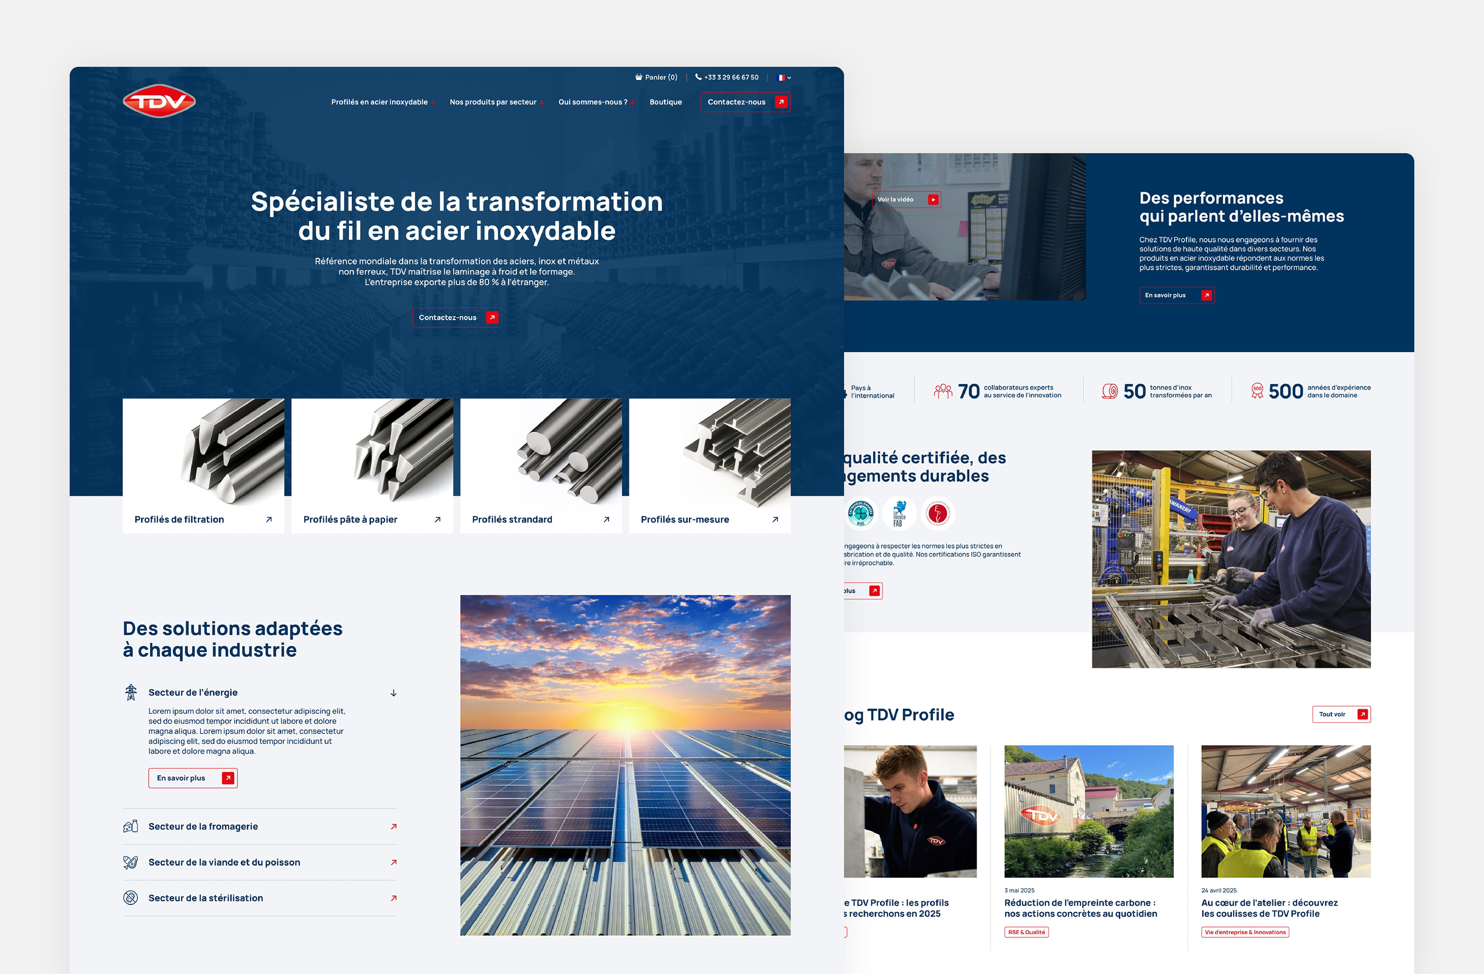Click the number 70 in the stats row
The height and width of the screenshot is (974, 1484).
point(969,392)
